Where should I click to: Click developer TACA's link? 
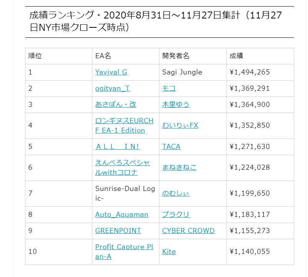pyautogui.click(x=171, y=147)
